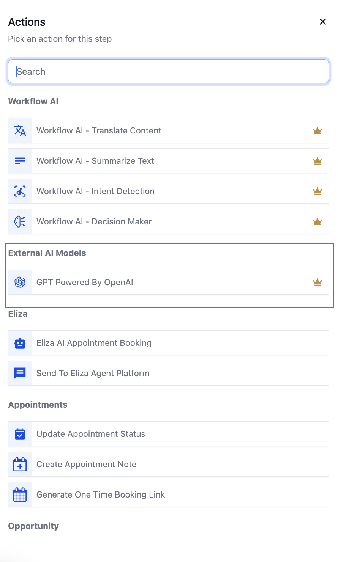Image resolution: width=338 pixels, height=562 pixels.
Task: Click the Summarize Text lines icon
Action: 20,161
